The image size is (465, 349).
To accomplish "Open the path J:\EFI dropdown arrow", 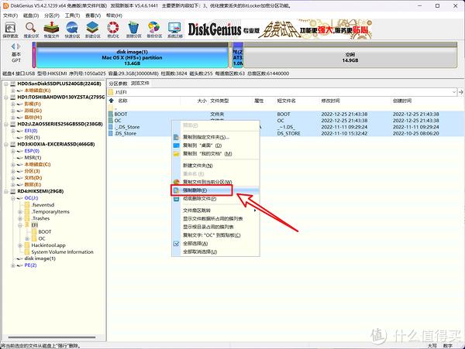I will tap(453, 92).
